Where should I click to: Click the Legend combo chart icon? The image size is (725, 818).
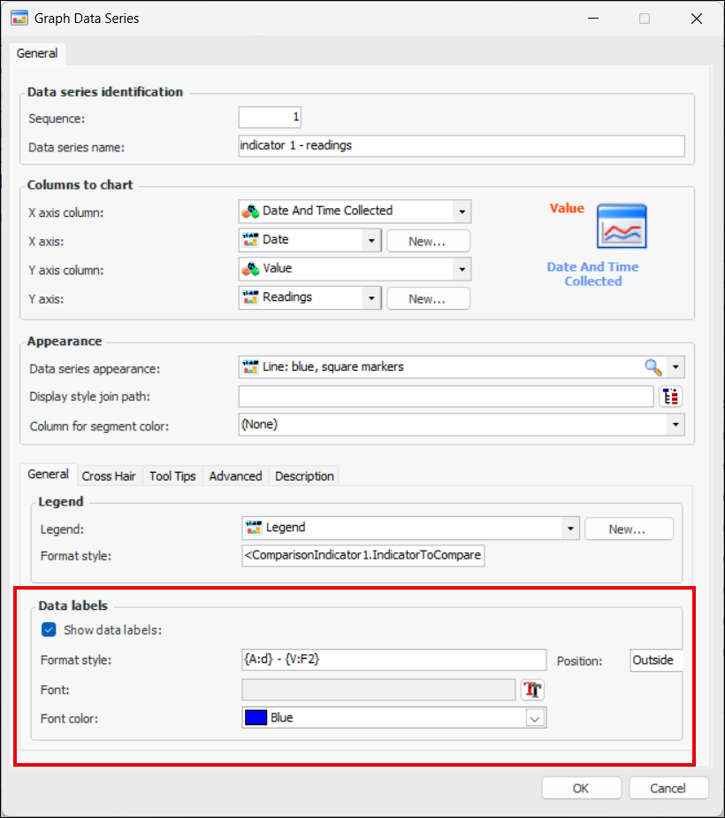pyautogui.click(x=254, y=528)
